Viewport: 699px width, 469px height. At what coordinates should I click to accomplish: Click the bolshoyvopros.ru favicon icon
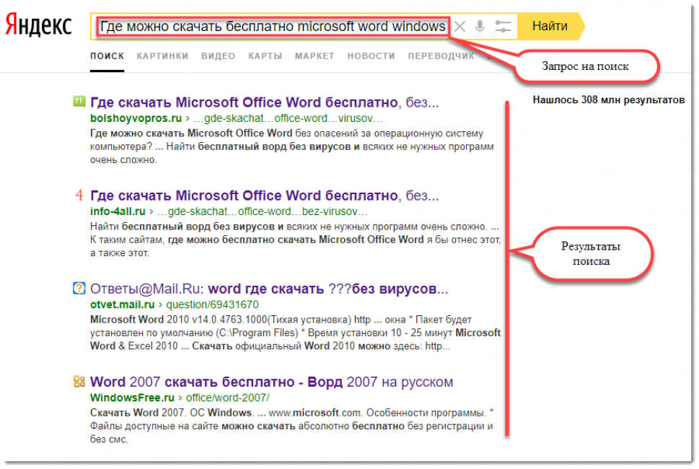pyautogui.click(x=79, y=102)
